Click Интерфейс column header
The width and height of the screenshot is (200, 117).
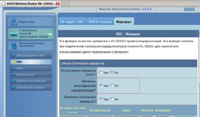pos(163,110)
